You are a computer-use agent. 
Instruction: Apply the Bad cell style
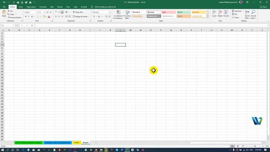[169, 12]
